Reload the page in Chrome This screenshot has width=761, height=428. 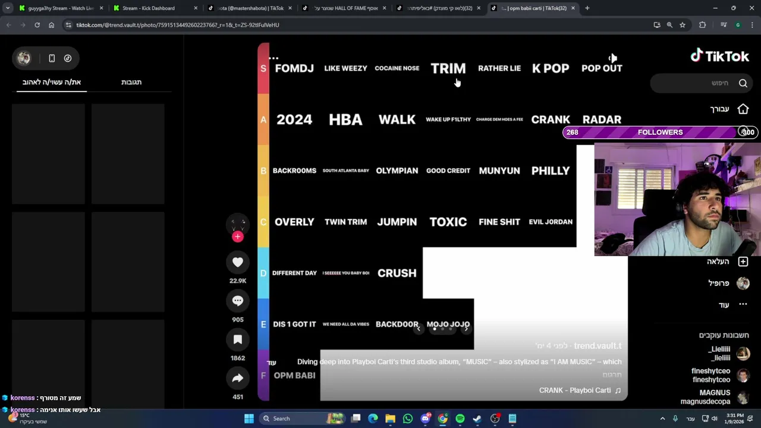(37, 25)
